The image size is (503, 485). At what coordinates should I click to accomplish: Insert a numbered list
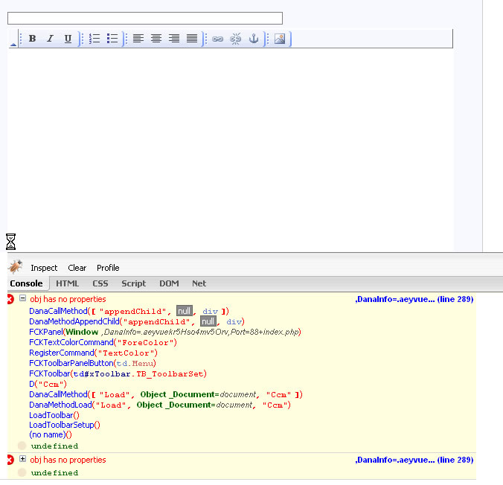[x=94, y=39]
